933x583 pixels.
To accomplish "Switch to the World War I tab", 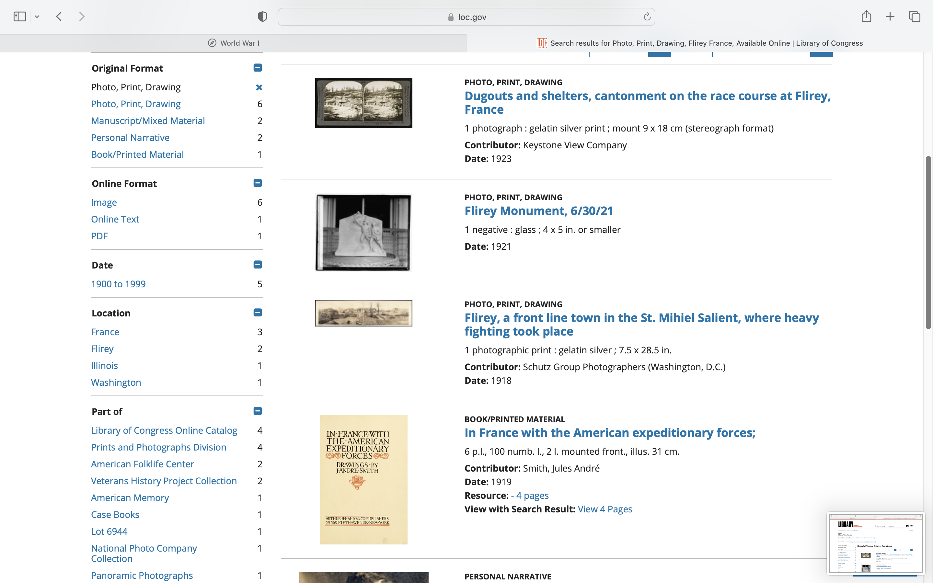I will 233,43.
